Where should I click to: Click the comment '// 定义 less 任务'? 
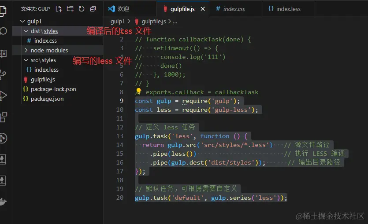pos(165,127)
